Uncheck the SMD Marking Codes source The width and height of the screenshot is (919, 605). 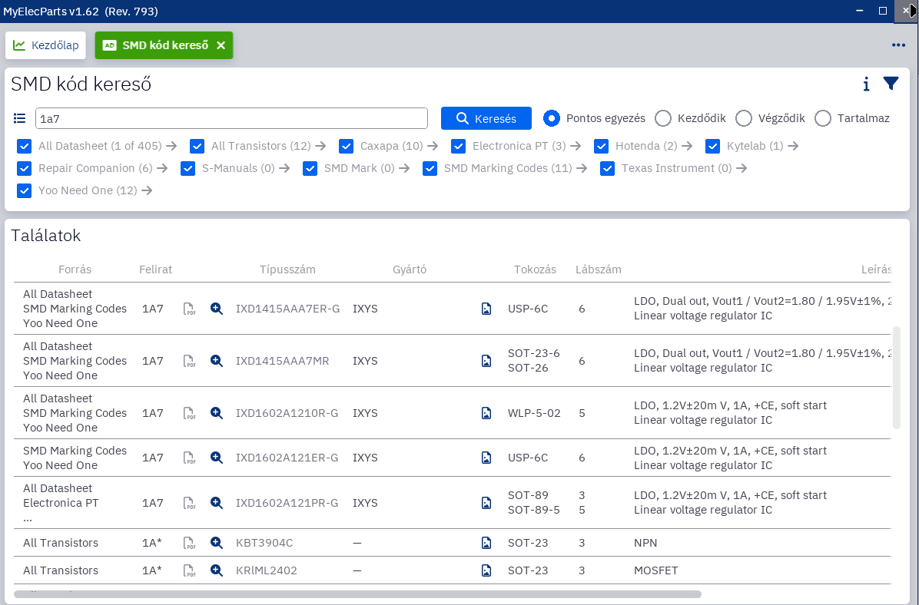click(430, 168)
